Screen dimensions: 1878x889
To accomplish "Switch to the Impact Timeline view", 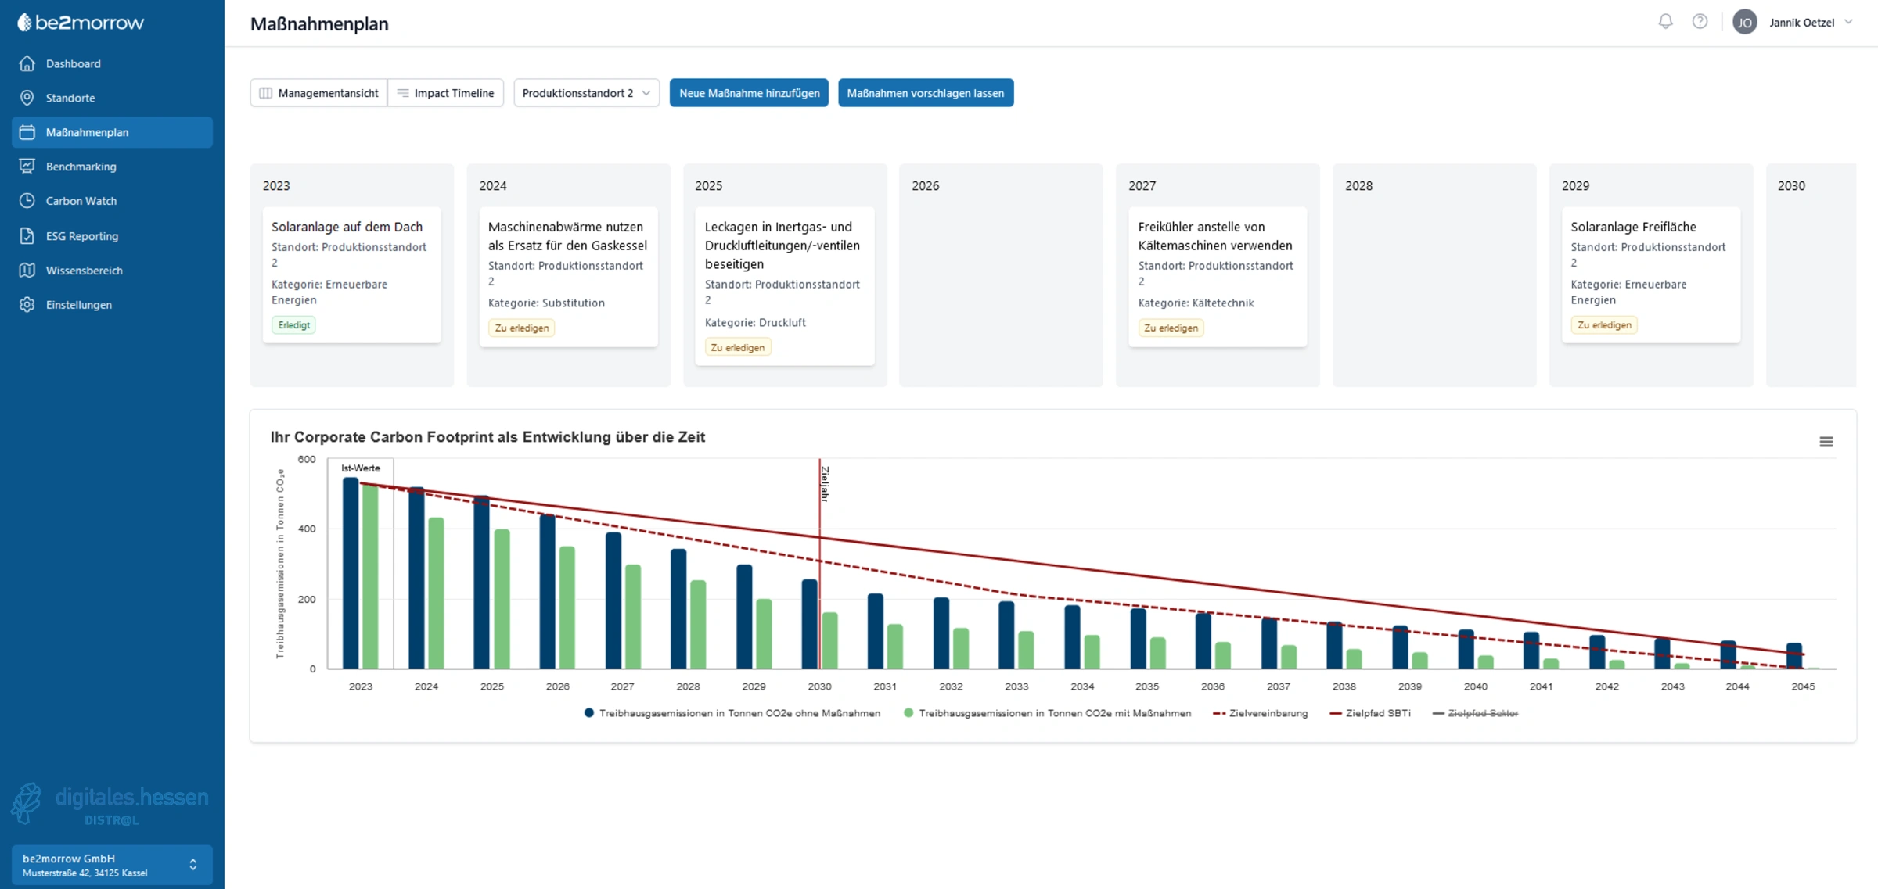I will 446,93.
